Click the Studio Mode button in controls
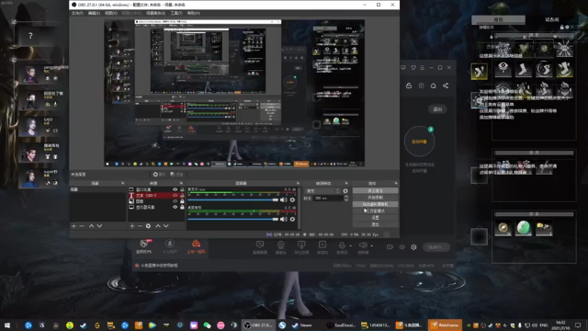The image size is (588, 331). (x=376, y=211)
